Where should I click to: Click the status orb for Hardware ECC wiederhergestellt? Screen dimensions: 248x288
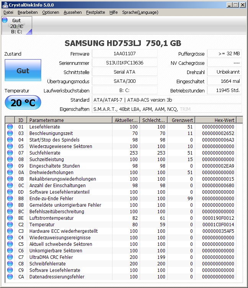click(10, 231)
